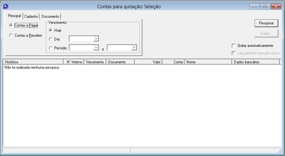This screenshot has width=285, height=156.
Task: Click the window resize grip icon
Action: coord(280,150)
